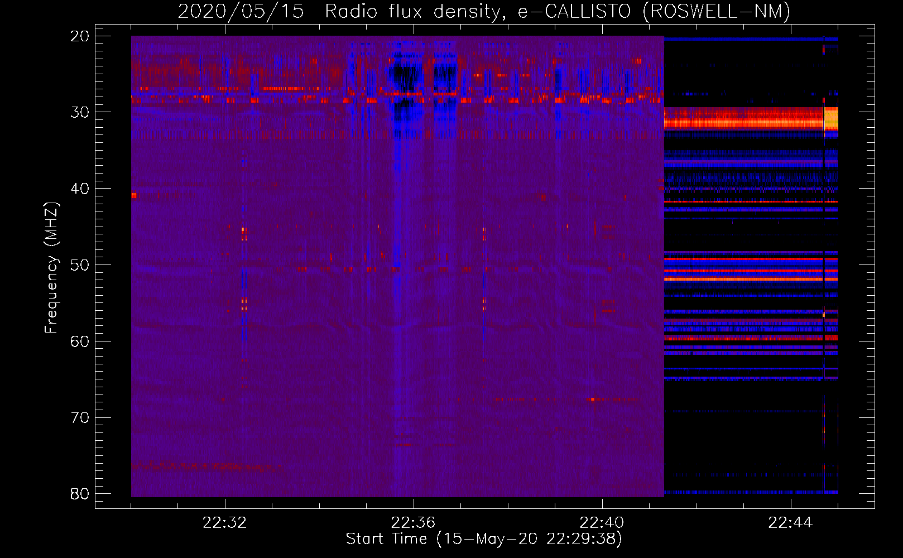This screenshot has width=903, height=558.
Task: Click the 22:44 time tick label
Action: click(x=790, y=523)
